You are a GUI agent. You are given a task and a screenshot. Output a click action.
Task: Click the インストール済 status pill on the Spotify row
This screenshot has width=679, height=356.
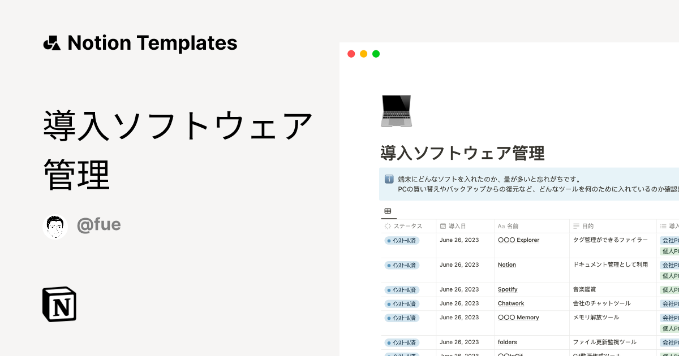pyautogui.click(x=402, y=289)
